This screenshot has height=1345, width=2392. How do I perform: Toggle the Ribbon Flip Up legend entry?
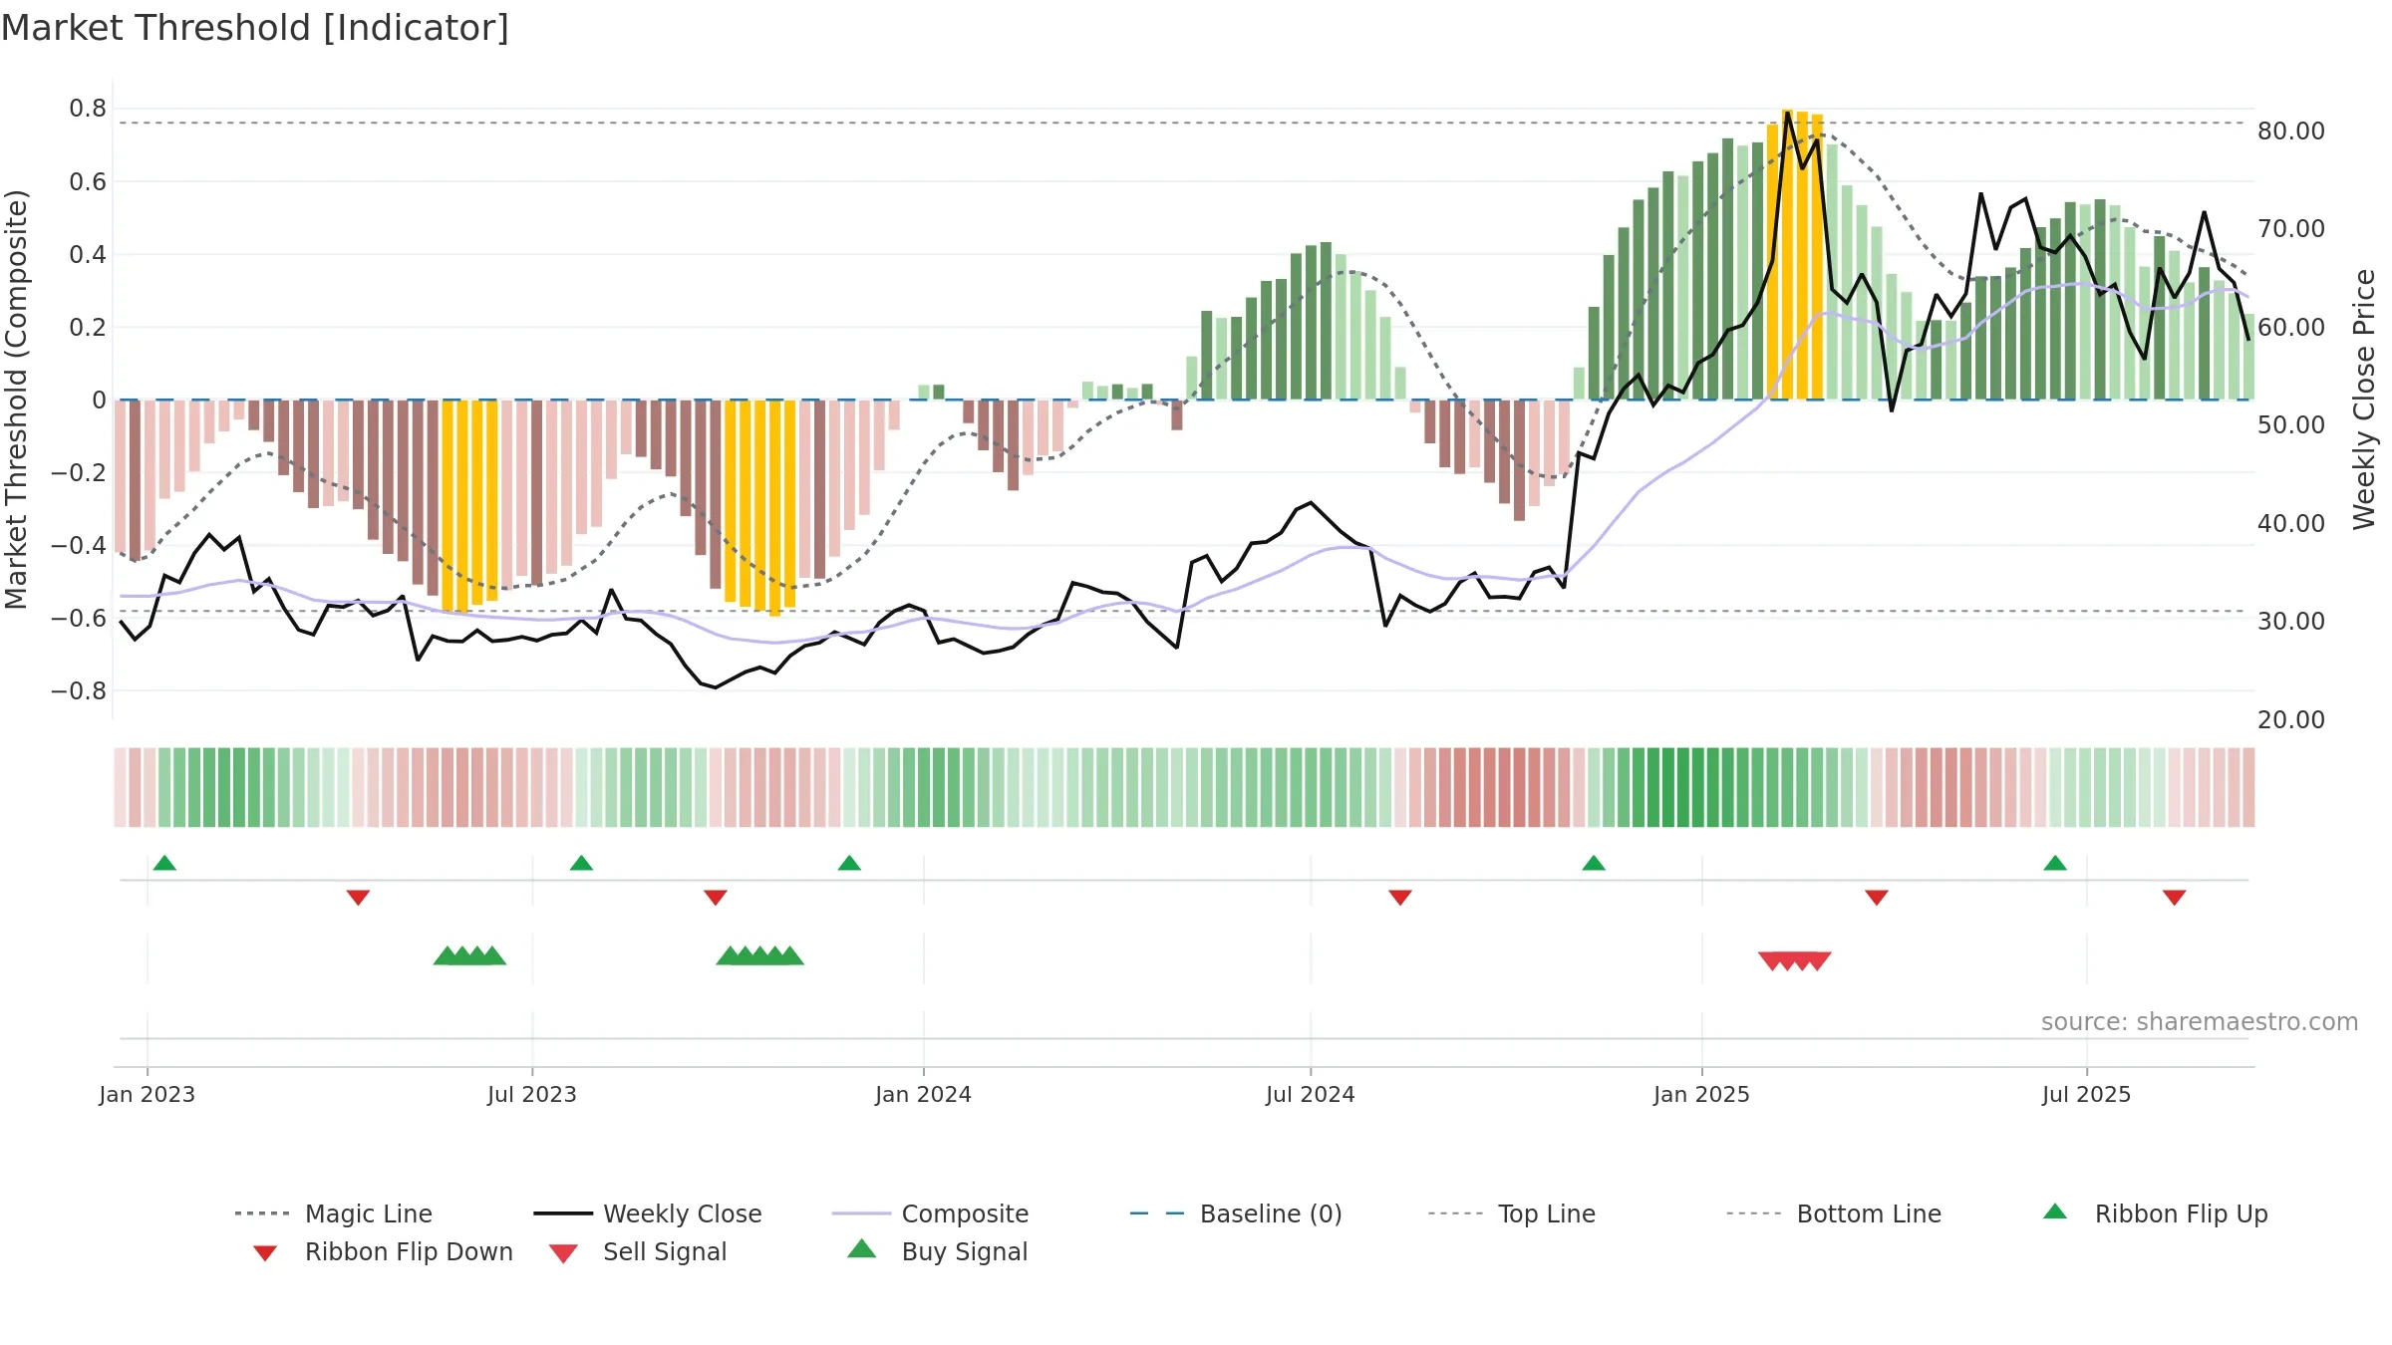pyautogui.click(x=2155, y=1213)
